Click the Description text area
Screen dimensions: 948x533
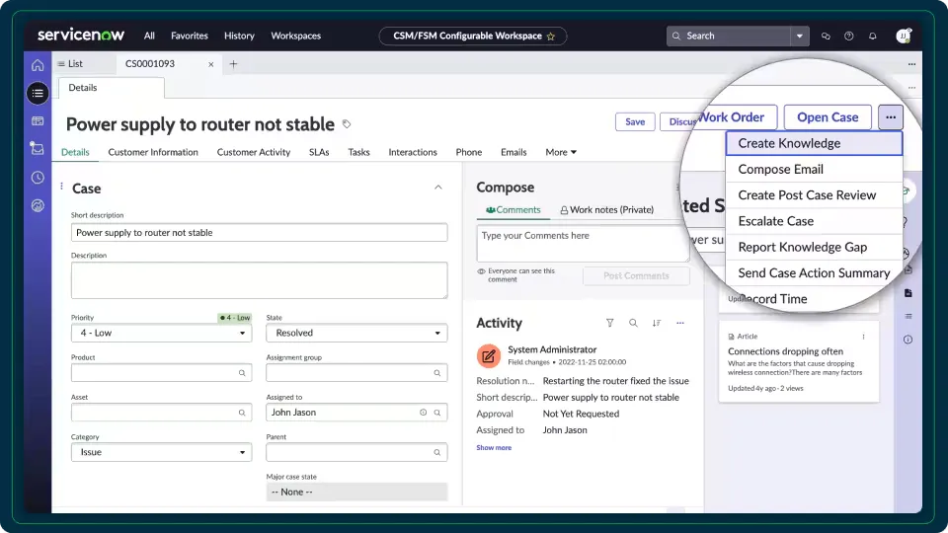[x=260, y=280]
